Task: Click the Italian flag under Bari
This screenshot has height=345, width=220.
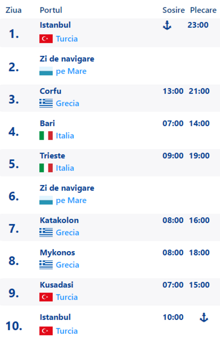Action: (46, 136)
